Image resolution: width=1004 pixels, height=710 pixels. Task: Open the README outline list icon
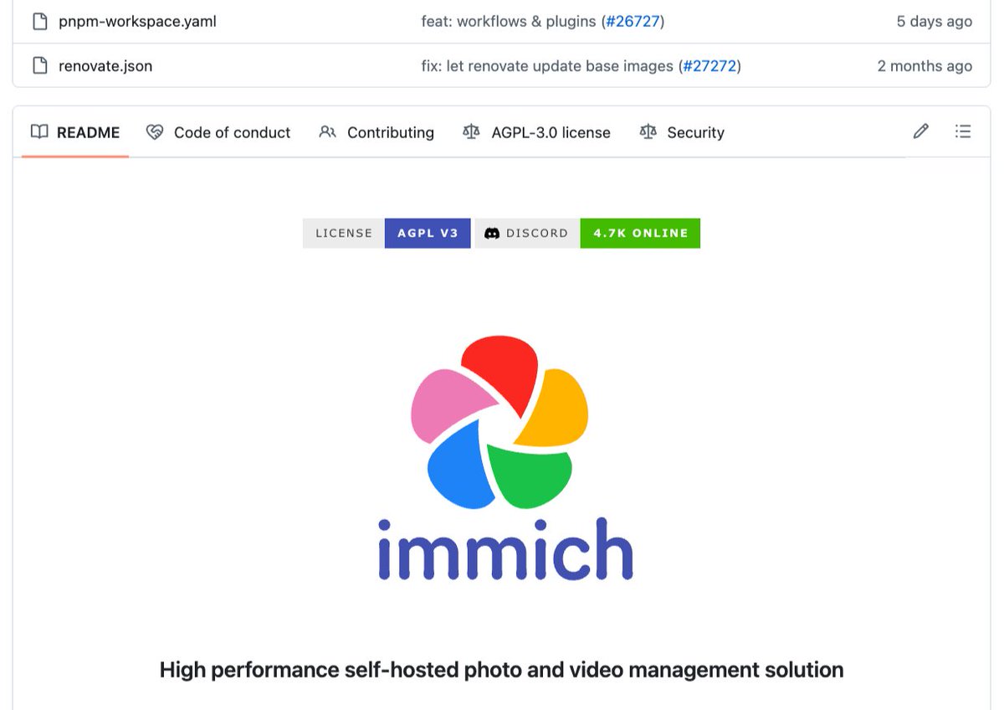tap(963, 131)
